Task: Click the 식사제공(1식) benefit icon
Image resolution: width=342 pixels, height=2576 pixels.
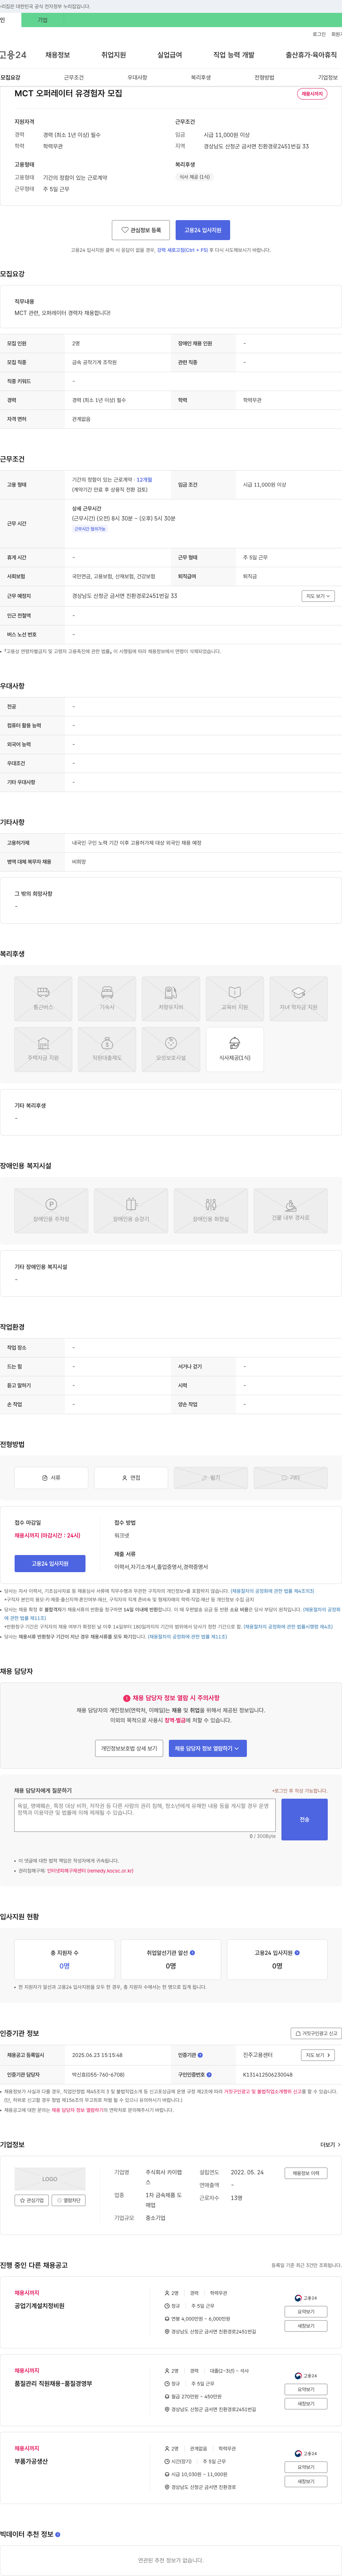Action: pos(235,1049)
